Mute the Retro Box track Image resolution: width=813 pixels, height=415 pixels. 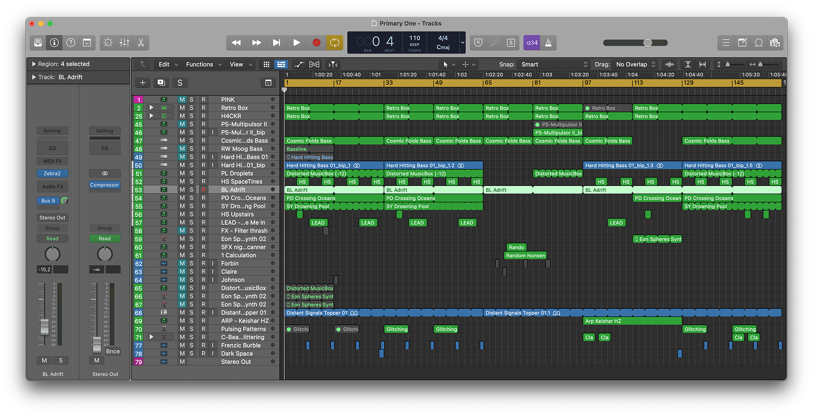coord(182,108)
